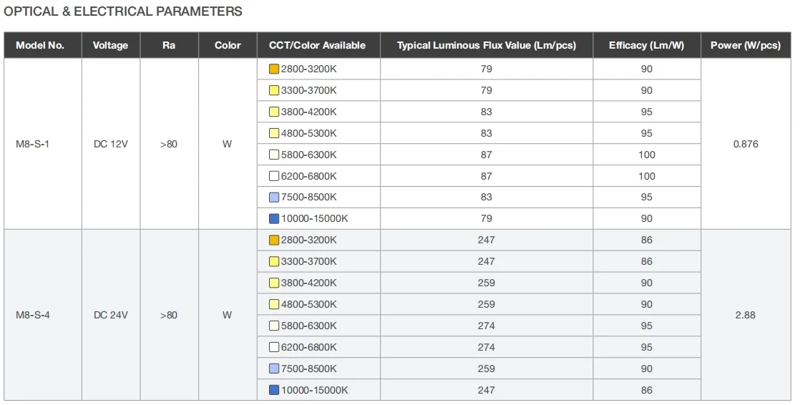800x405 pixels.
Task: Click the M8-S-1 model cell
Action: click(x=32, y=144)
